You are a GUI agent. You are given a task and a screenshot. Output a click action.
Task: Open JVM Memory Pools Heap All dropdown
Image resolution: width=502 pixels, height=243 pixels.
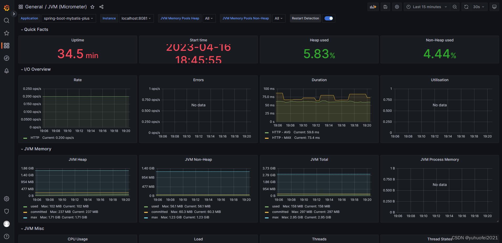coord(209,18)
